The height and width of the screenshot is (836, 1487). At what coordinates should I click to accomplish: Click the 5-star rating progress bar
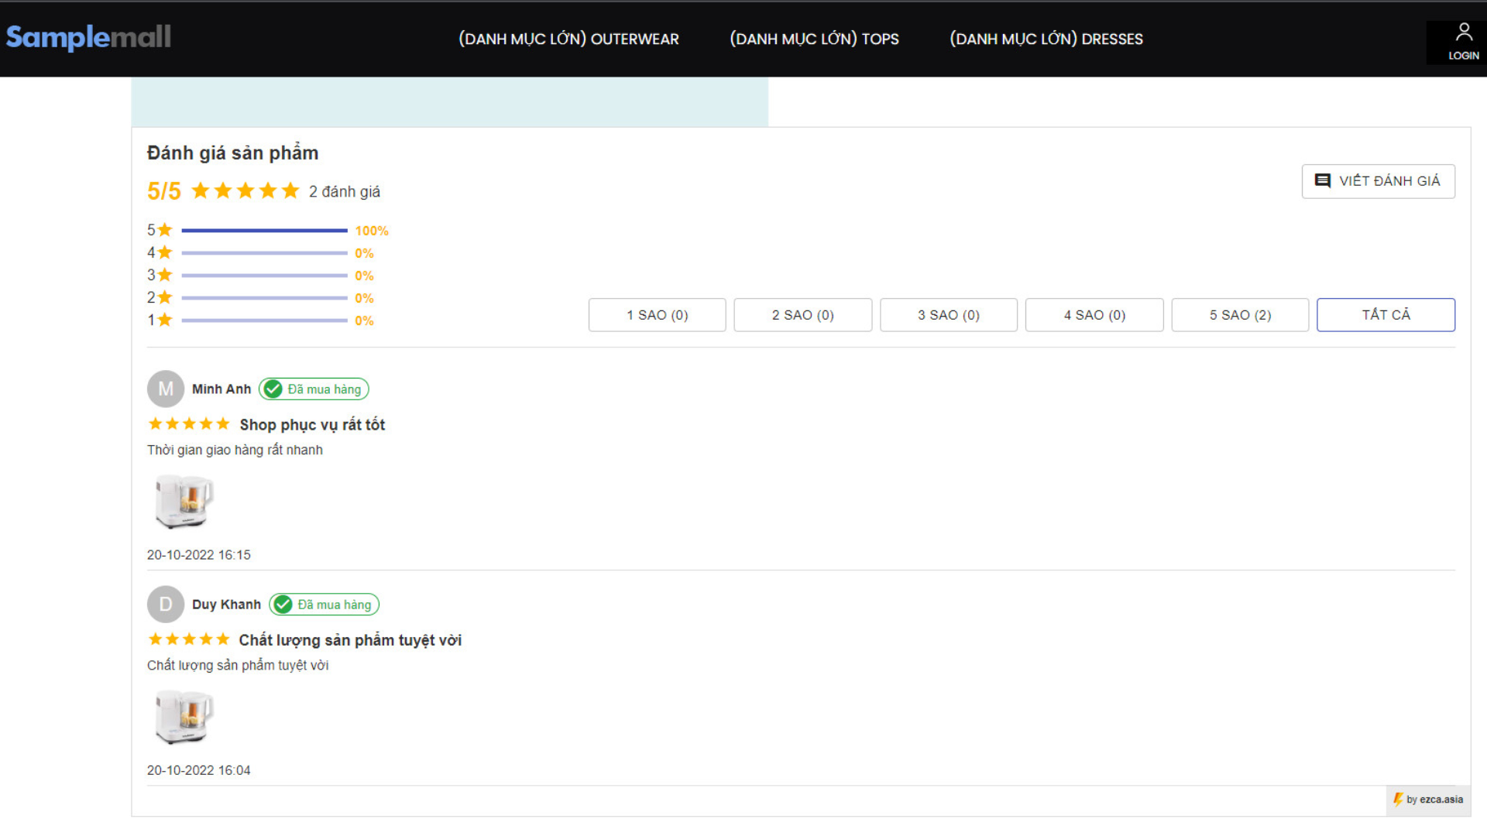tap(264, 231)
